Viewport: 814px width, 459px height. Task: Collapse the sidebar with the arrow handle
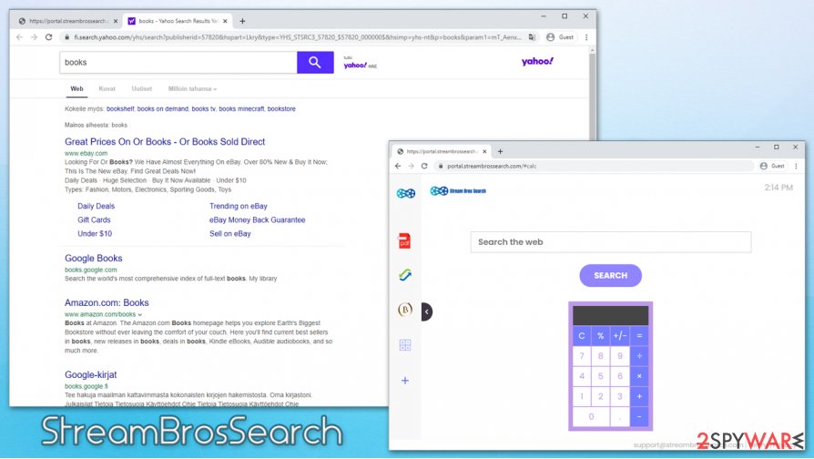tap(427, 312)
